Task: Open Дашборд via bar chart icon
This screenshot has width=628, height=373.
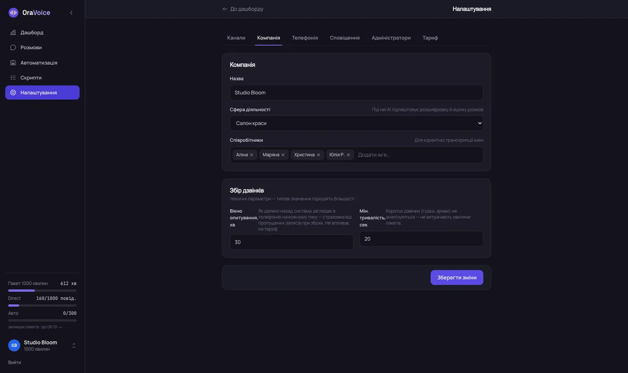Action: (x=13, y=33)
